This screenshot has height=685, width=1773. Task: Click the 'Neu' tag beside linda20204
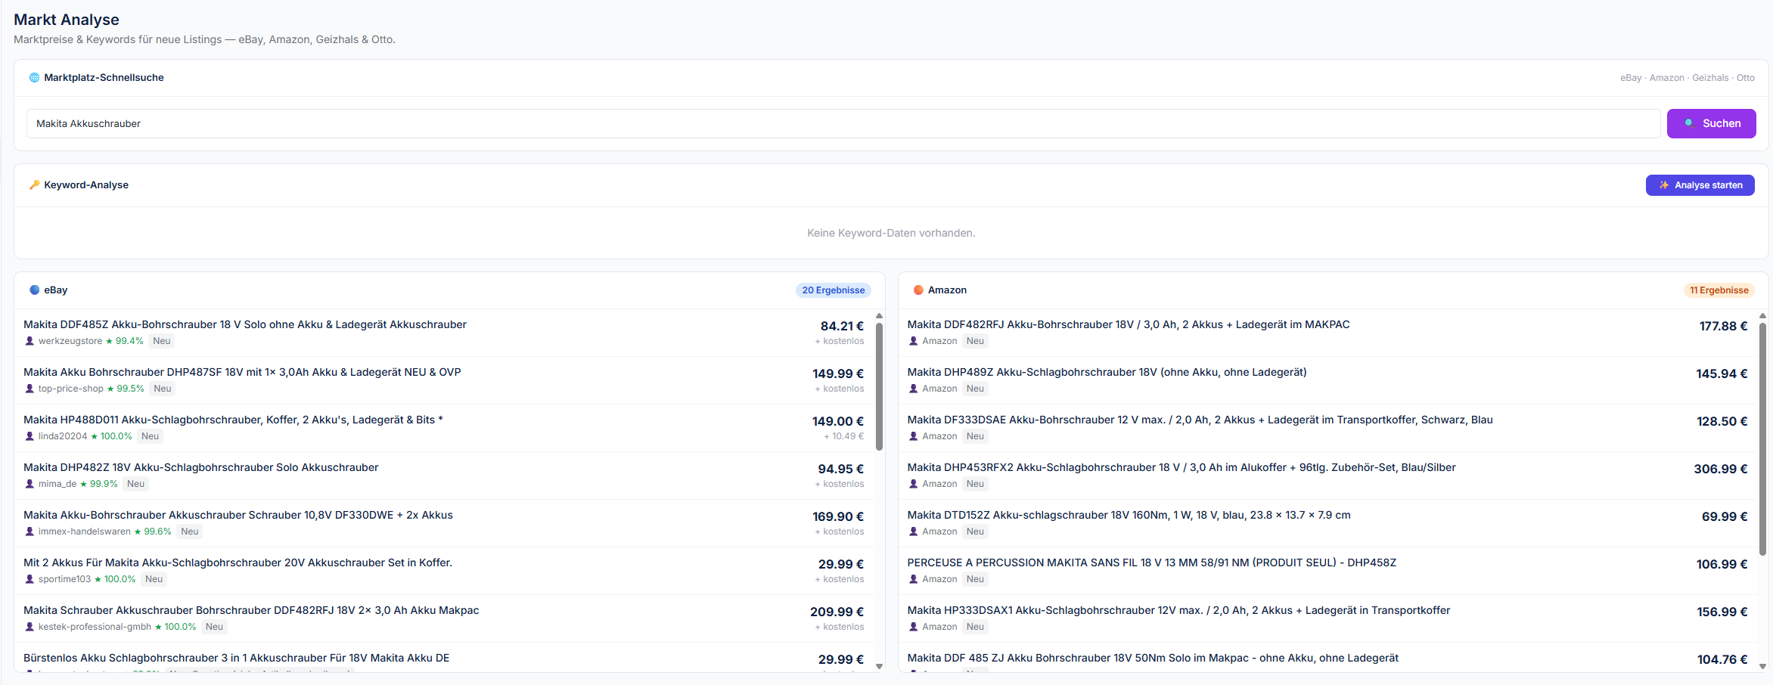pos(151,436)
